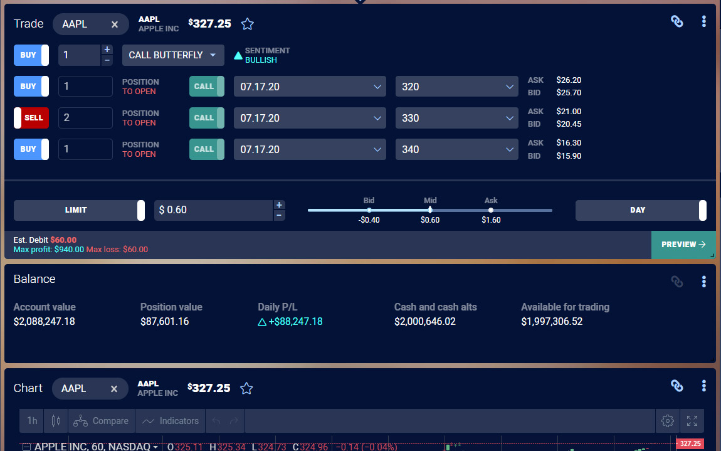The width and height of the screenshot is (721, 451).
Task: Click the link icon in Trade panel
Action: [x=677, y=21]
